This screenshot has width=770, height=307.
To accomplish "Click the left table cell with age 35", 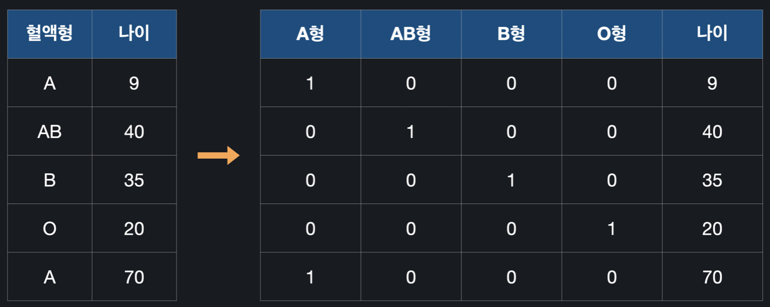I will 134,179.
